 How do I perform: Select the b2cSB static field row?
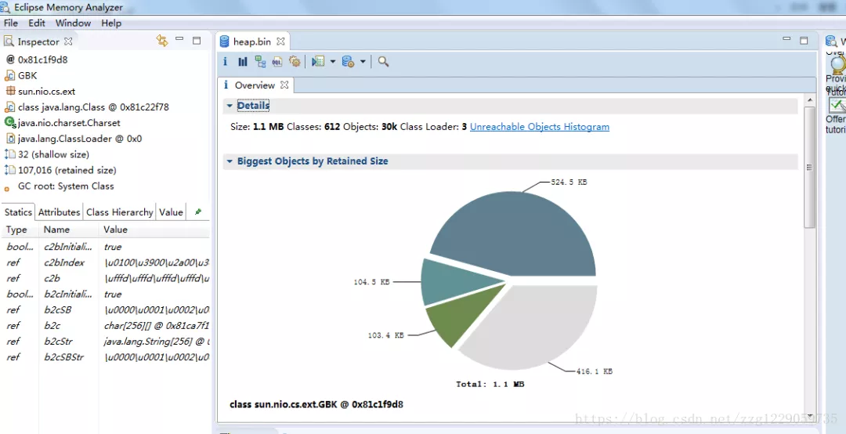pos(106,310)
